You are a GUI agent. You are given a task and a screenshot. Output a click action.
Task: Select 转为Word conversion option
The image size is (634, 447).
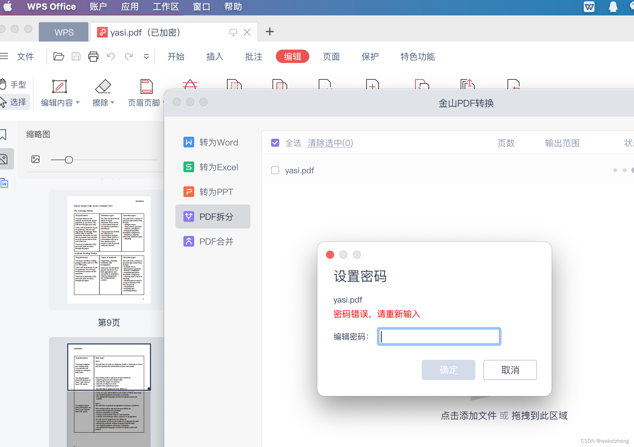pyautogui.click(x=213, y=142)
